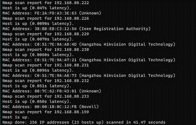Image resolution: width=196 pixels, height=125 pixels.
Task: Click the '41.47 seconds' scan time
Action: pyautogui.click(x=149, y=122)
